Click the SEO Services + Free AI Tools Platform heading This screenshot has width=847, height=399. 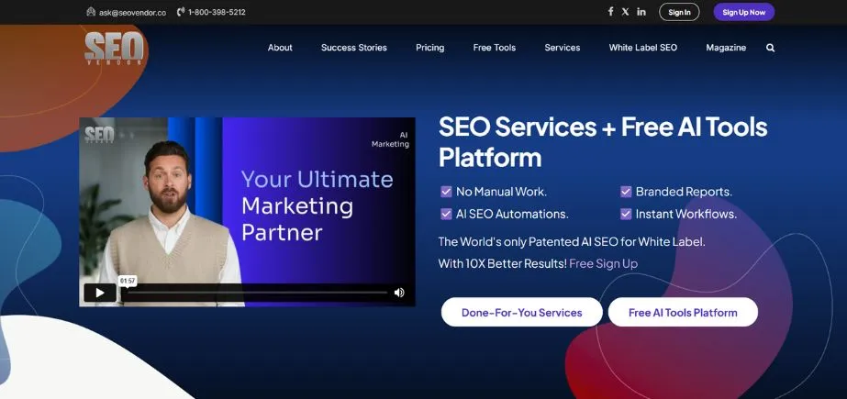(603, 142)
